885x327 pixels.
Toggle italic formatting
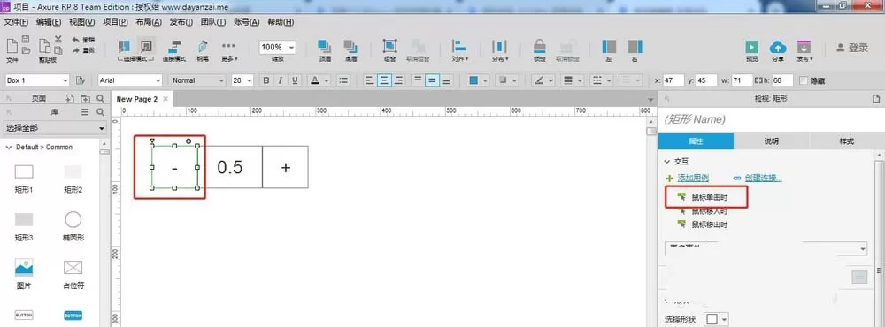tap(280, 80)
